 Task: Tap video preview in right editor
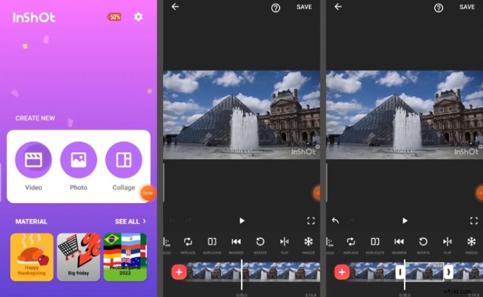[405, 115]
